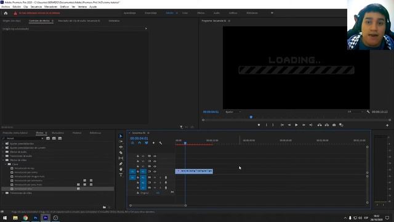Toggle Snap in the timeline
The width and height of the screenshot is (394, 222).
[x=140, y=143]
